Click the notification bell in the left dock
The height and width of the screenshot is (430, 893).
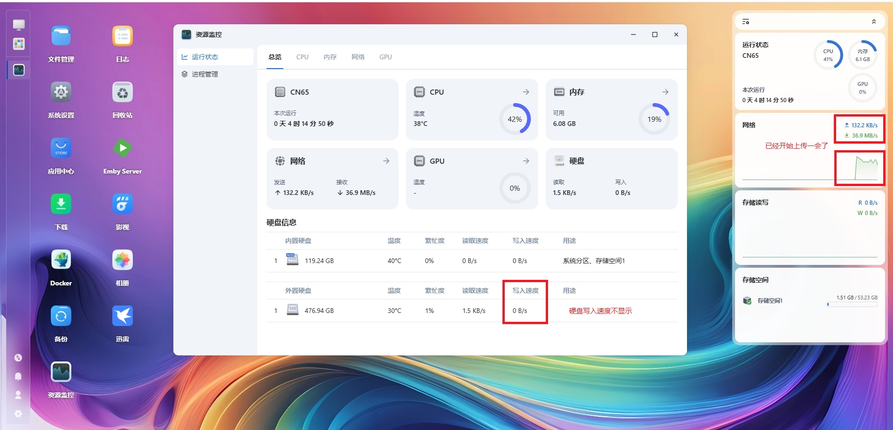tap(18, 376)
